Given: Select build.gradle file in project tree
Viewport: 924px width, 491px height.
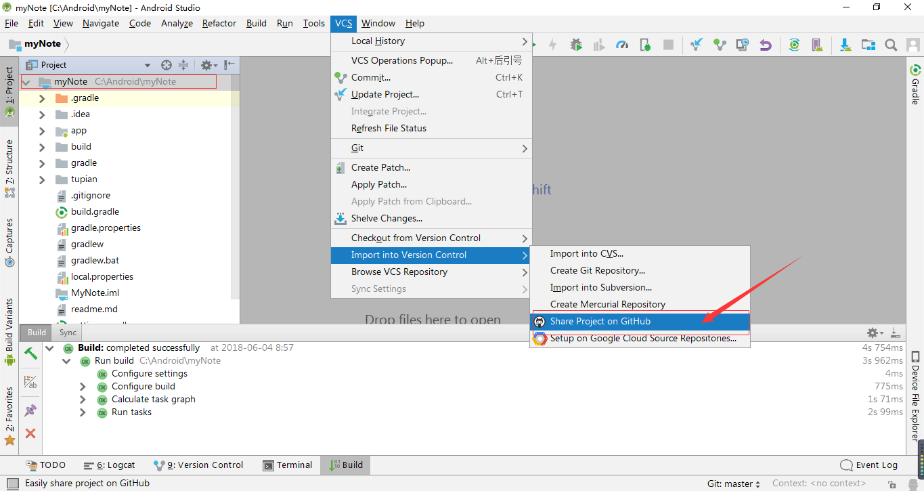Looking at the screenshot, I should click(95, 212).
